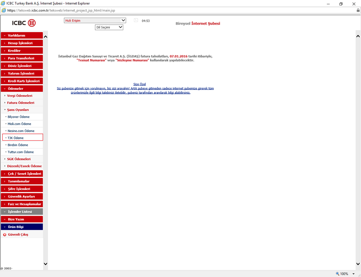The height and width of the screenshot is (277, 361).
Task: Open the Yatırım İşlemleri menu
Action: coord(22,73)
